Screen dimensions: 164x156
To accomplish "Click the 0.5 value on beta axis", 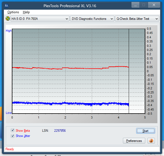I will [x=149, y=29].
